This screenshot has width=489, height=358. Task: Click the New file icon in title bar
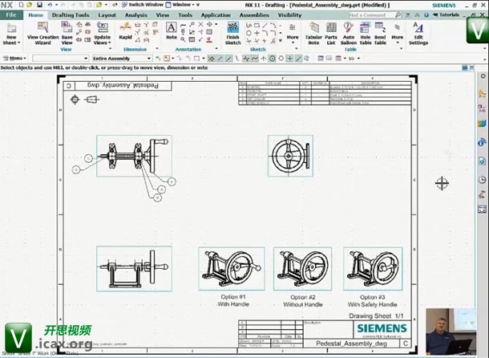point(21,5)
